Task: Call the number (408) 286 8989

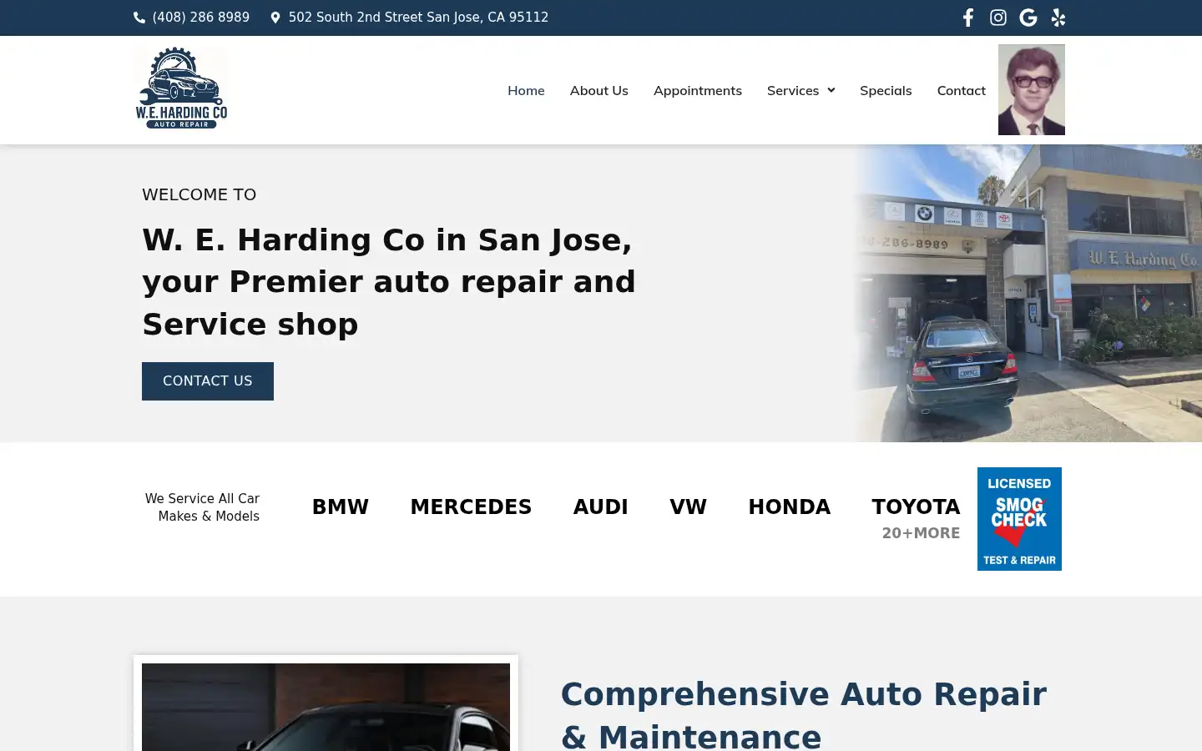Action: click(x=201, y=18)
